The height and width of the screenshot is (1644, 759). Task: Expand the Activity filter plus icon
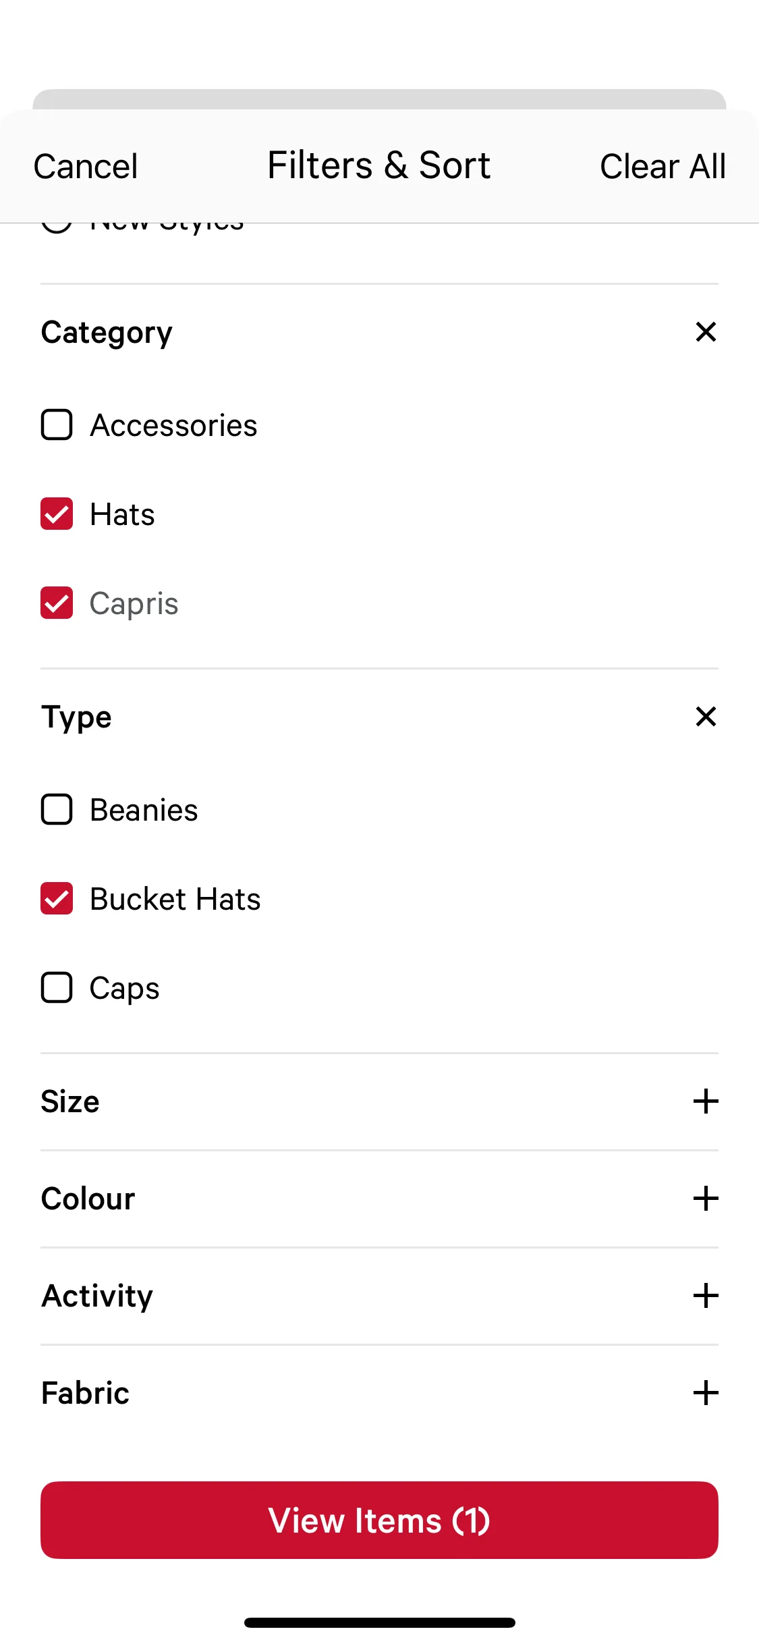coord(706,1296)
